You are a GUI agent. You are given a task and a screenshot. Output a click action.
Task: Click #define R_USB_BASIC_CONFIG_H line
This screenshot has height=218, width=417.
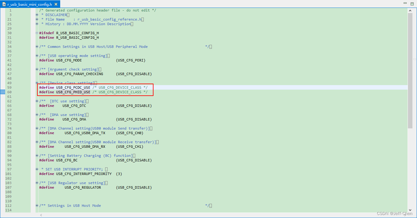[x=69, y=38]
